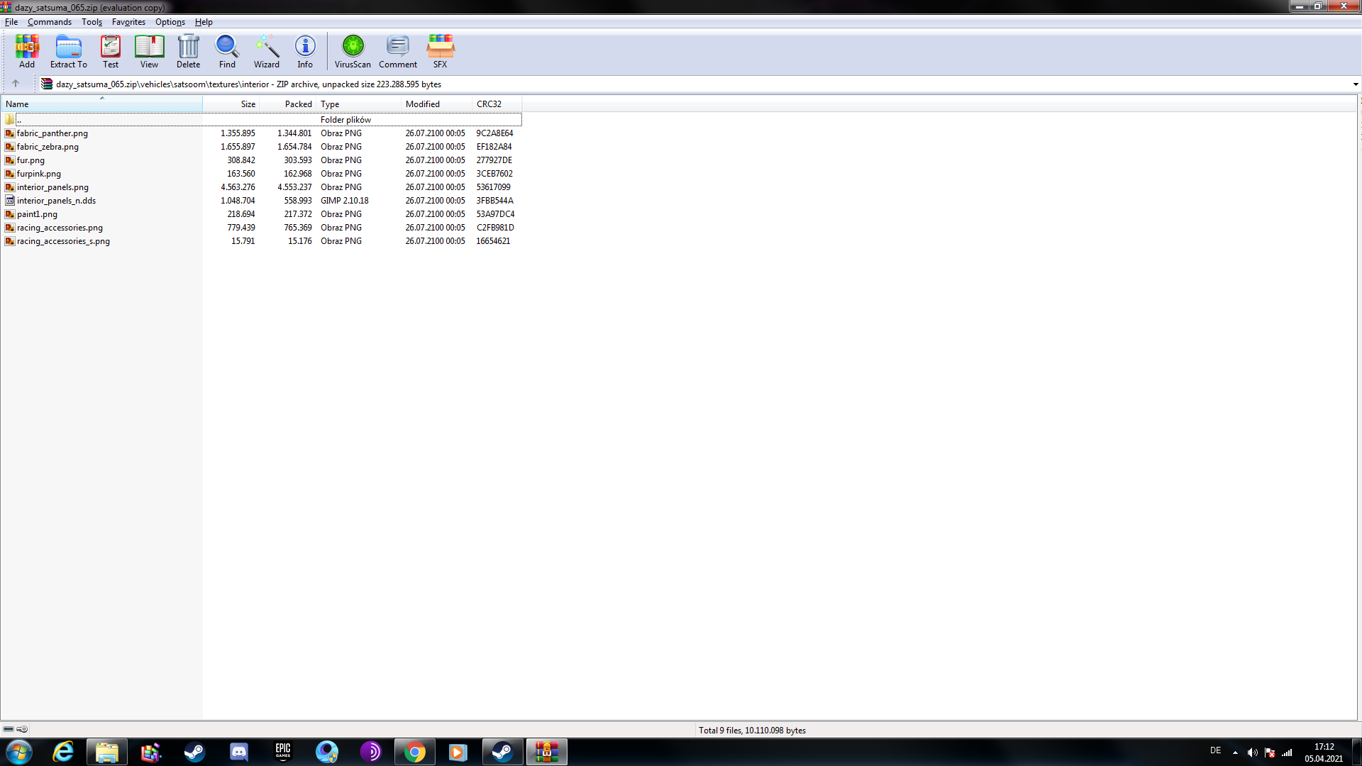Click CRC32 value C2FB981D
The image size is (1362, 766).
point(495,228)
